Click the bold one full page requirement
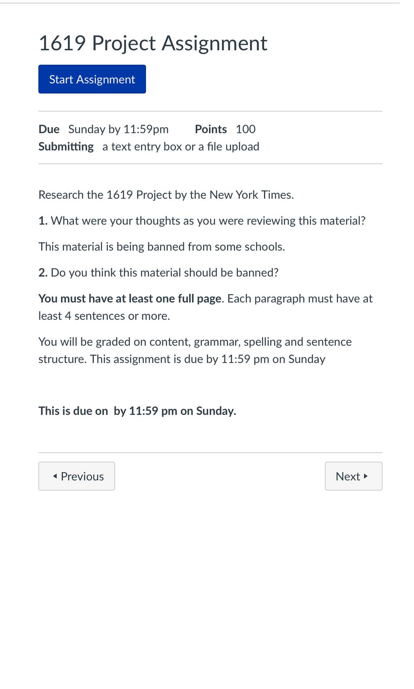The width and height of the screenshot is (414, 689). 130,299
